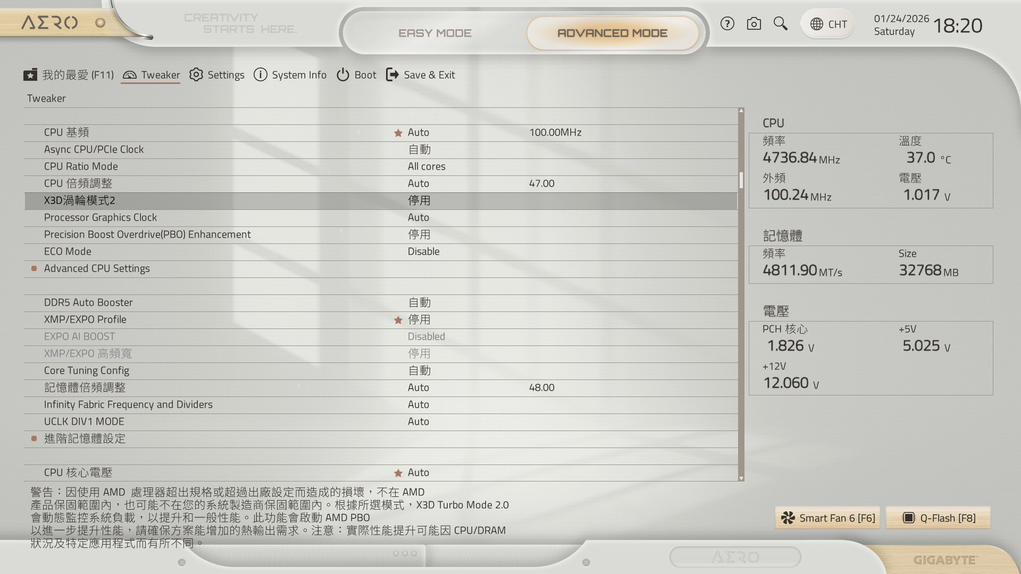Expand Advanced CPU Settings submenu
The height and width of the screenshot is (574, 1021).
[97, 269]
